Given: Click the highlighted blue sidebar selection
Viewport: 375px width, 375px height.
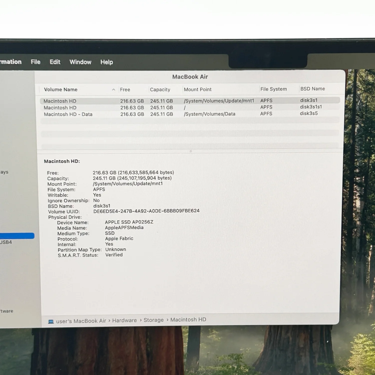Looking at the screenshot, I should (17, 236).
